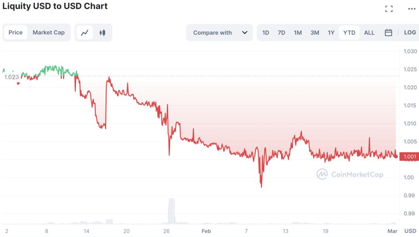The width and height of the screenshot is (419, 237).
Task: Enter fullscreen chart mode
Action: pos(389,9)
